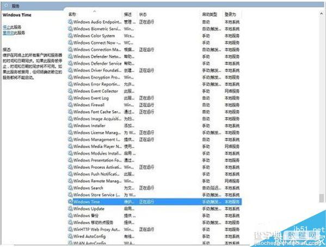Click the gear icon beside Windows Update

click(70, 208)
